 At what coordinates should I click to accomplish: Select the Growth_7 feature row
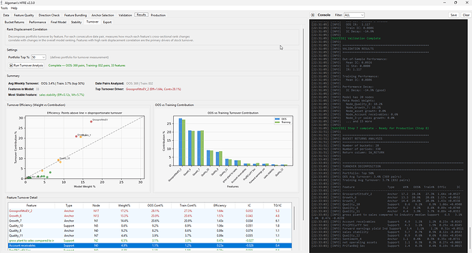pyautogui.click(x=150, y=221)
